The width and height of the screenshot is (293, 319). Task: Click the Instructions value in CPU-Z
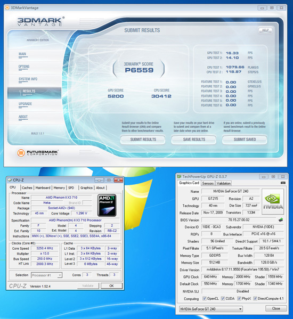pos(75,236)
